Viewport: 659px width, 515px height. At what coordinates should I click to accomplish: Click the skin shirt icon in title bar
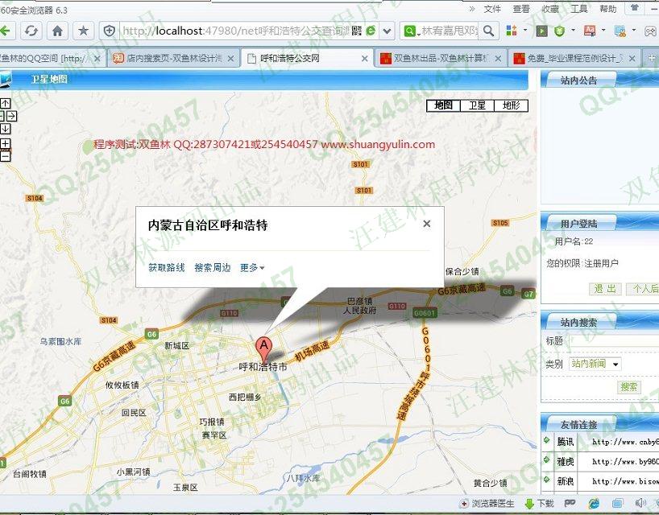(x=635, y=8)
